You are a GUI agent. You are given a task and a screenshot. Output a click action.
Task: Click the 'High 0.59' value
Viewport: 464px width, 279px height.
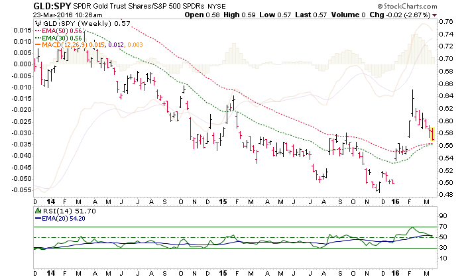(x=239, y=15)
